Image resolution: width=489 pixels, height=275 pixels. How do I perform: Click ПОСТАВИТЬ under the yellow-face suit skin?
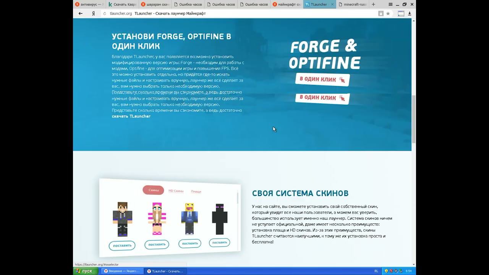tap(190, 243)
